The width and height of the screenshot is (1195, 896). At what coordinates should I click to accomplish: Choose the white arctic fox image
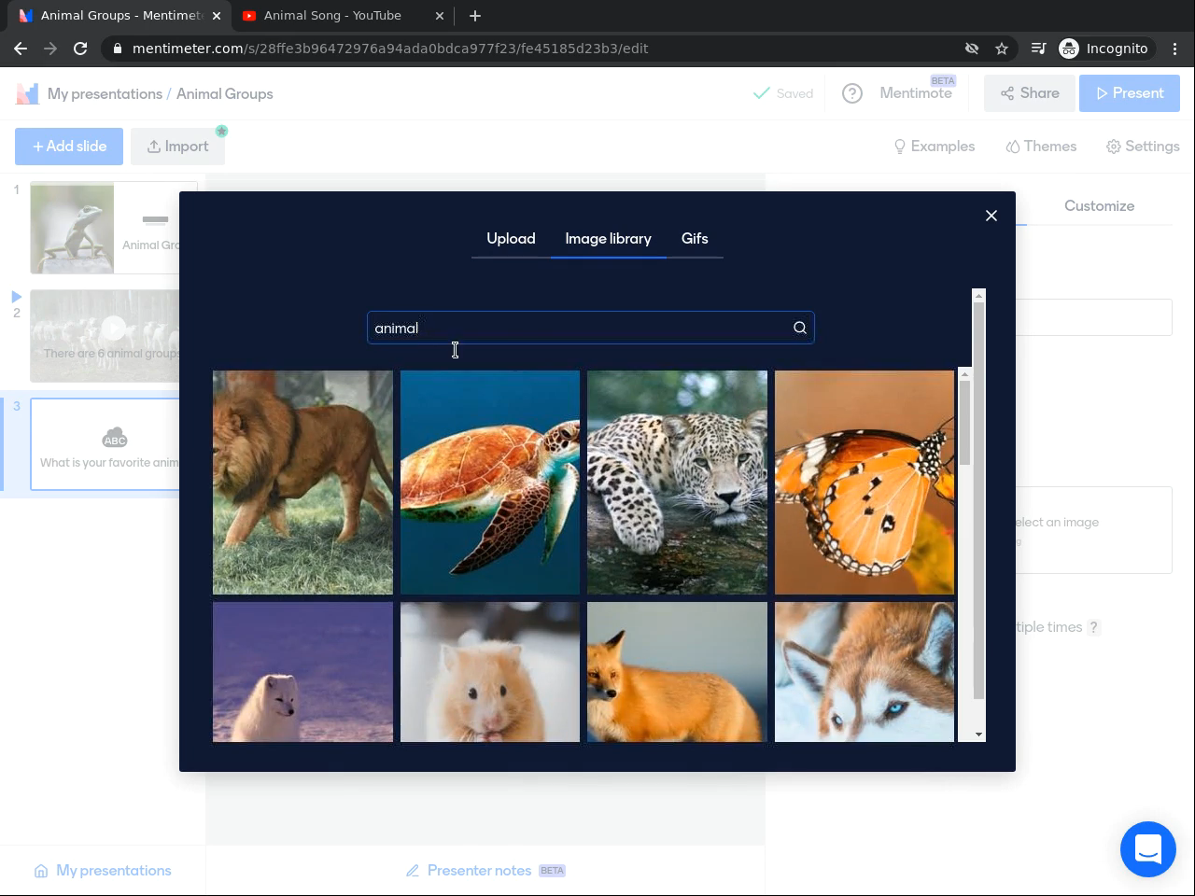[302, 672]
